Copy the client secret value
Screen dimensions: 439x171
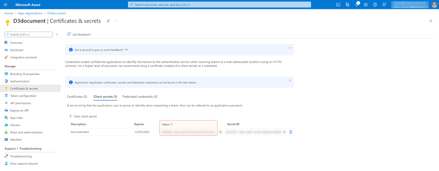click(221, 132)
